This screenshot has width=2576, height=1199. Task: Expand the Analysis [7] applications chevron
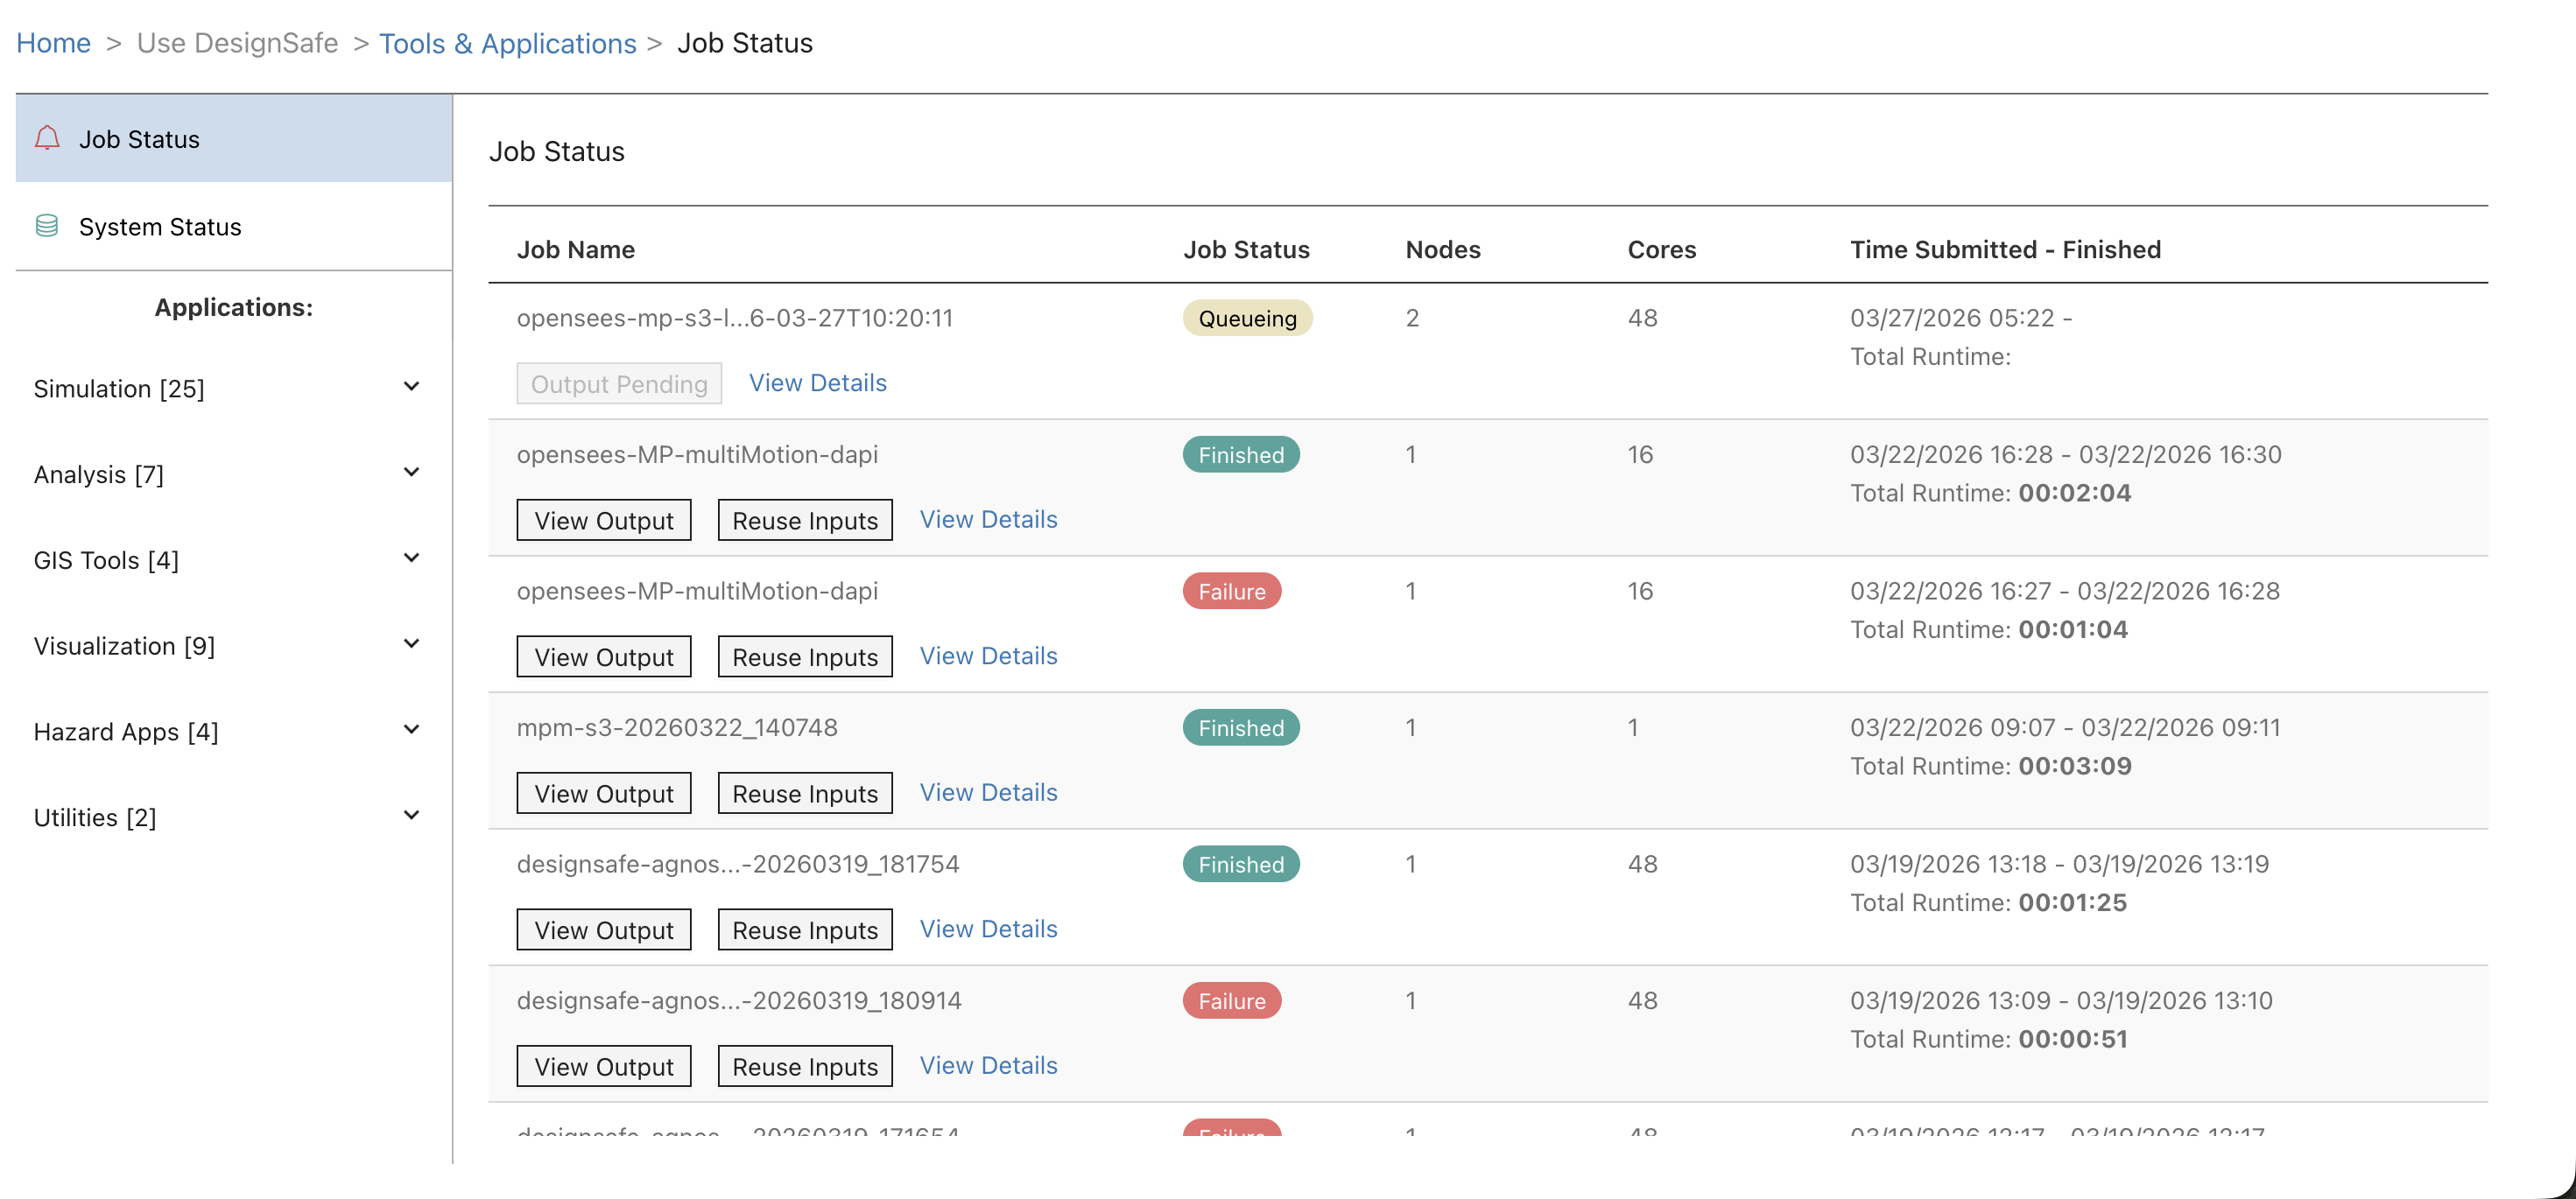[x=411, y=473]
